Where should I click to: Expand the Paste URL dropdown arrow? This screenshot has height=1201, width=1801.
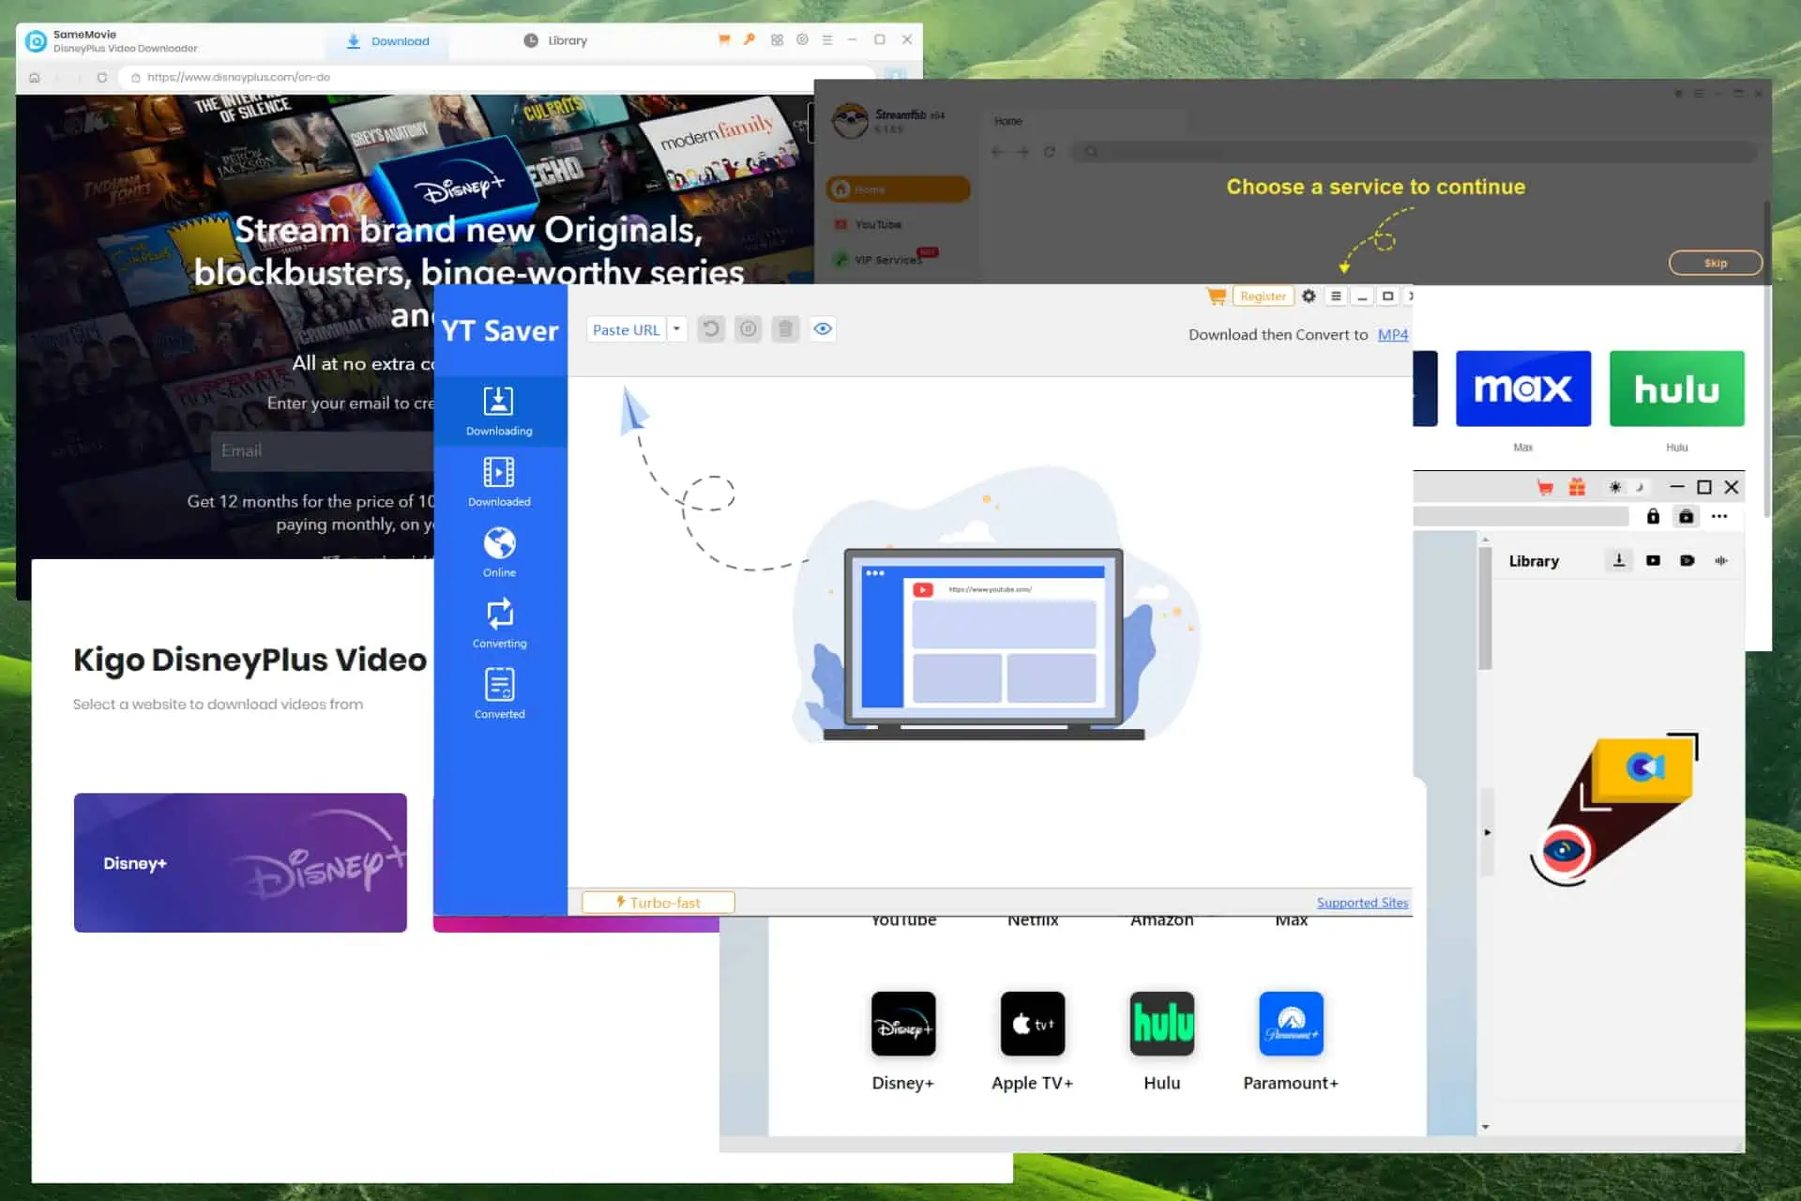click(x=676, y=329)
